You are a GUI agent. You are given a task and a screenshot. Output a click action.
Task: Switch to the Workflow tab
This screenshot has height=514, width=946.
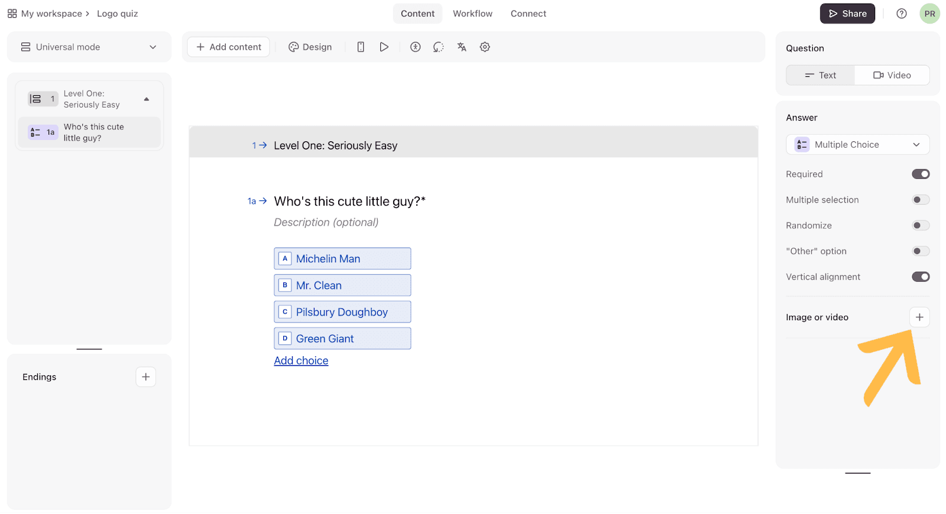point(472,14)
